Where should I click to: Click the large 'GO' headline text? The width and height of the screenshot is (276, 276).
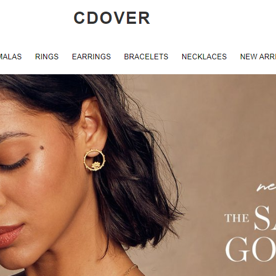point(251,249)
